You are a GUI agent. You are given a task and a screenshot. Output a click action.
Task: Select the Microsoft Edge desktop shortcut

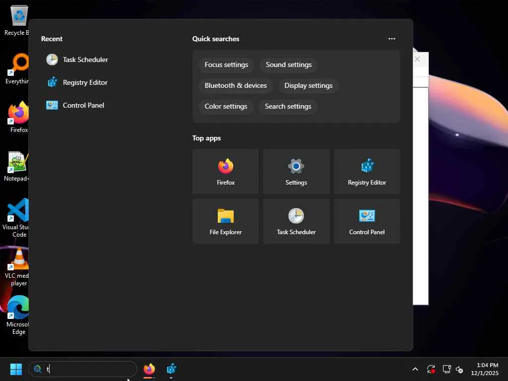(17, 315)
